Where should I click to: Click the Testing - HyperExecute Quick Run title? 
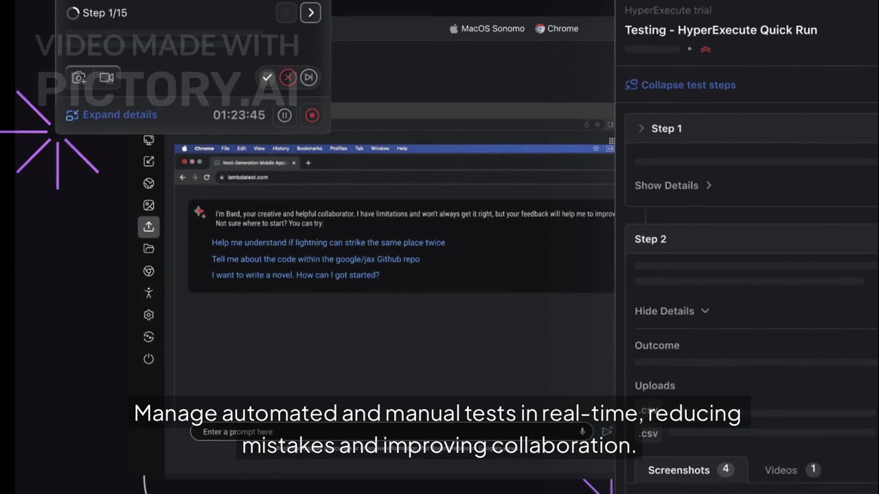(x=720, y=30)
